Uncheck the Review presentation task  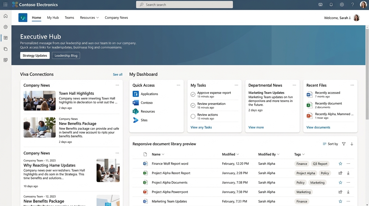[x=193, y=105]
